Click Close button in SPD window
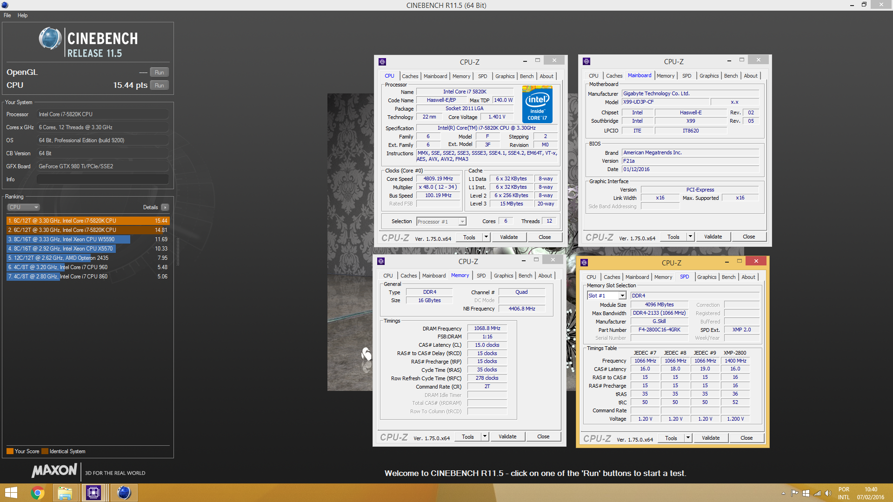This screenshot has height=502, width=893. pos(746,438)
